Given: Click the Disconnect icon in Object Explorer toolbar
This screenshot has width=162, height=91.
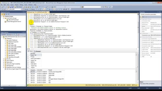Looking at the screenshot, I should tap(10, 34).
